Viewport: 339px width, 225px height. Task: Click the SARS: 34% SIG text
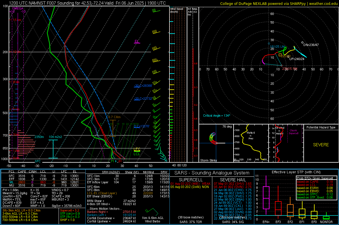(233, 222)
